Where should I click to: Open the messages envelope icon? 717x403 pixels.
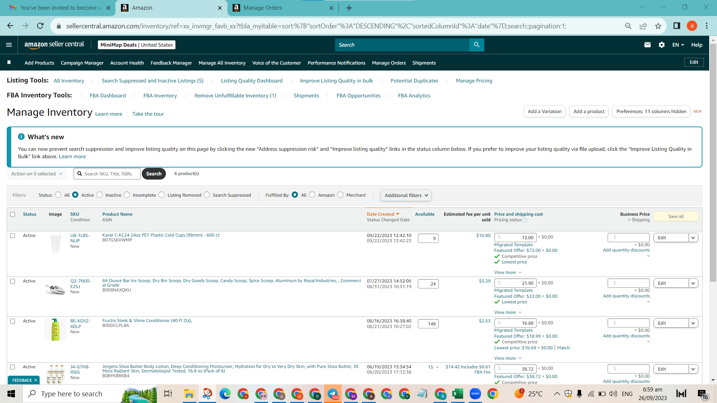click(648, 45)
